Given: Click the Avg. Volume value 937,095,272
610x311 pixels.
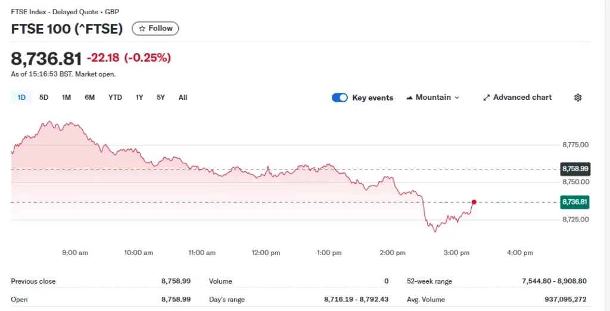Looking at the screenshot, I should [565, 300].
